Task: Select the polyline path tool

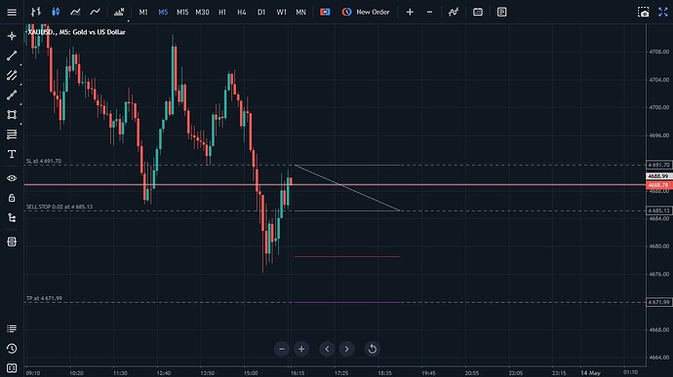Action: click(12, 94)
